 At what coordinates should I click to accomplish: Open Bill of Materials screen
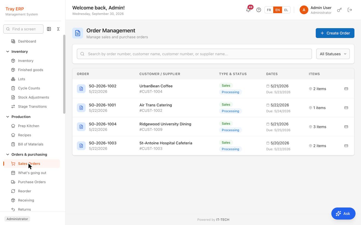[x=31, y=144]
